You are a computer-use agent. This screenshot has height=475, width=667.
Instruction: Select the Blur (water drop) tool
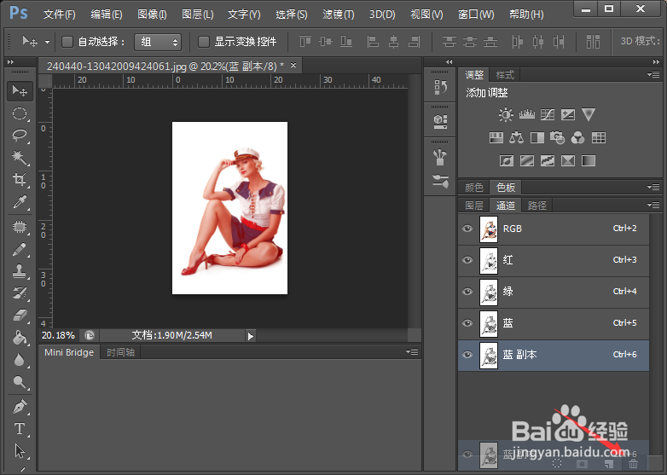point(20,360)
